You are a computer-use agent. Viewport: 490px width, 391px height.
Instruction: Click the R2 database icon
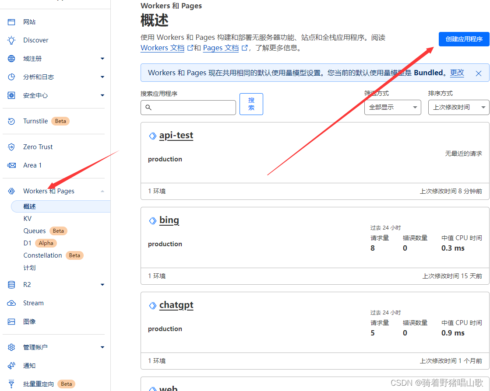point(11,285)
